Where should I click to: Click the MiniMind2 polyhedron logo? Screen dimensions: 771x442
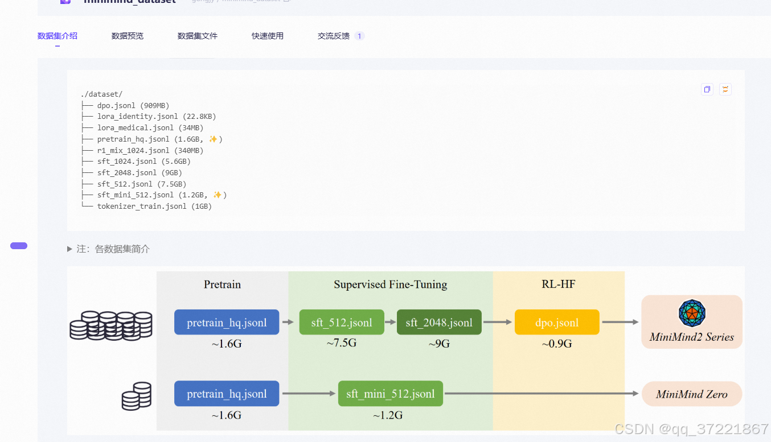[692, 313]
